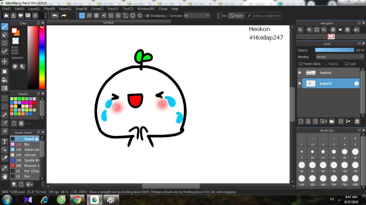
Task: Select the Airbrush brush
Action: coord(25,155)
